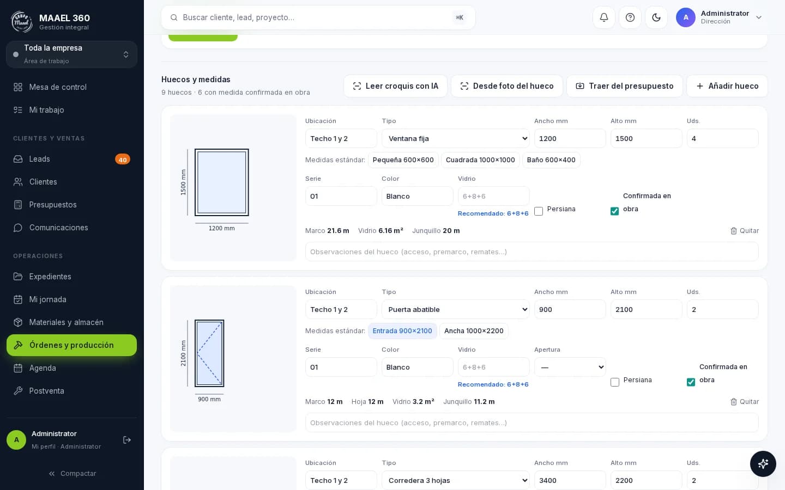Expand the Toda la empresa workspace selector
Viewport: 785px width, 490px height.
71,54
